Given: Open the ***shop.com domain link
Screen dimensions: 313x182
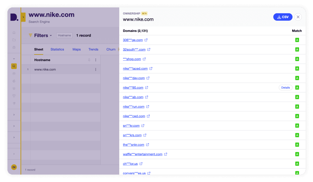Looking at the screenshot, I should (132, 59).
